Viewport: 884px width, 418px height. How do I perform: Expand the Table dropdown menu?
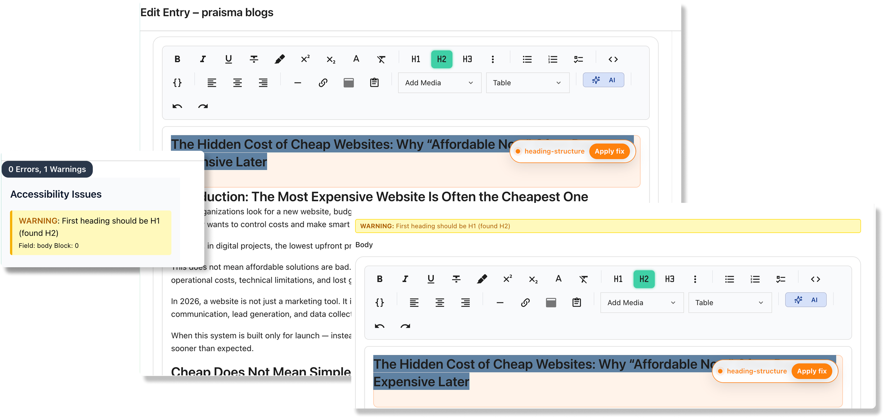click(528, 82)
